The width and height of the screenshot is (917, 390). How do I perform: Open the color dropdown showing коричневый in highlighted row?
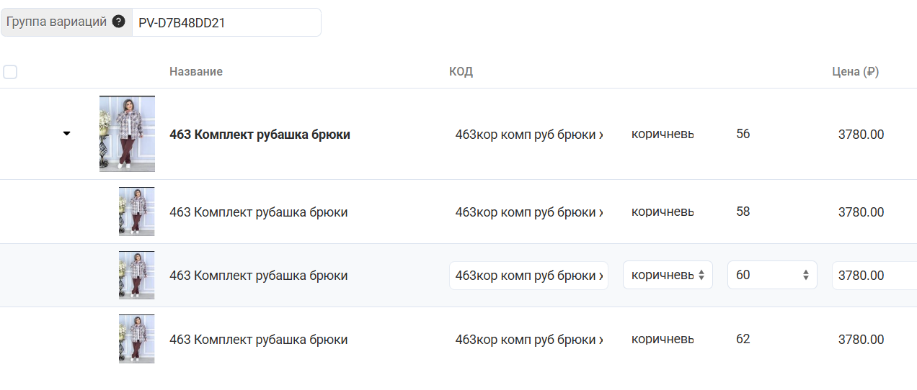click(x=668, y=275)
